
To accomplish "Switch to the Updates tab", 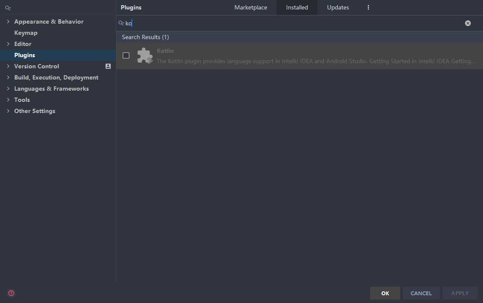I will pos(338,7).
